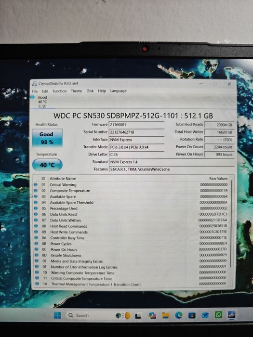Click the ID column header
Image resolution: width=253 pixels, height=337 pixels.
point(43,179)
